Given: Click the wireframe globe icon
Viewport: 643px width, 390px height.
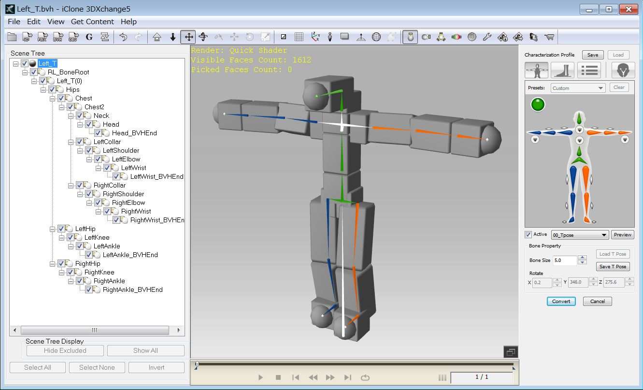Looking at the screenshot, I should pyautogui.click(x=376, y=37).
